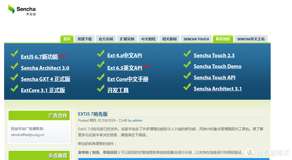The image size is (292, 160).
Task: Click checkmark icon beside Sencha Touch API
Action: 187,75
